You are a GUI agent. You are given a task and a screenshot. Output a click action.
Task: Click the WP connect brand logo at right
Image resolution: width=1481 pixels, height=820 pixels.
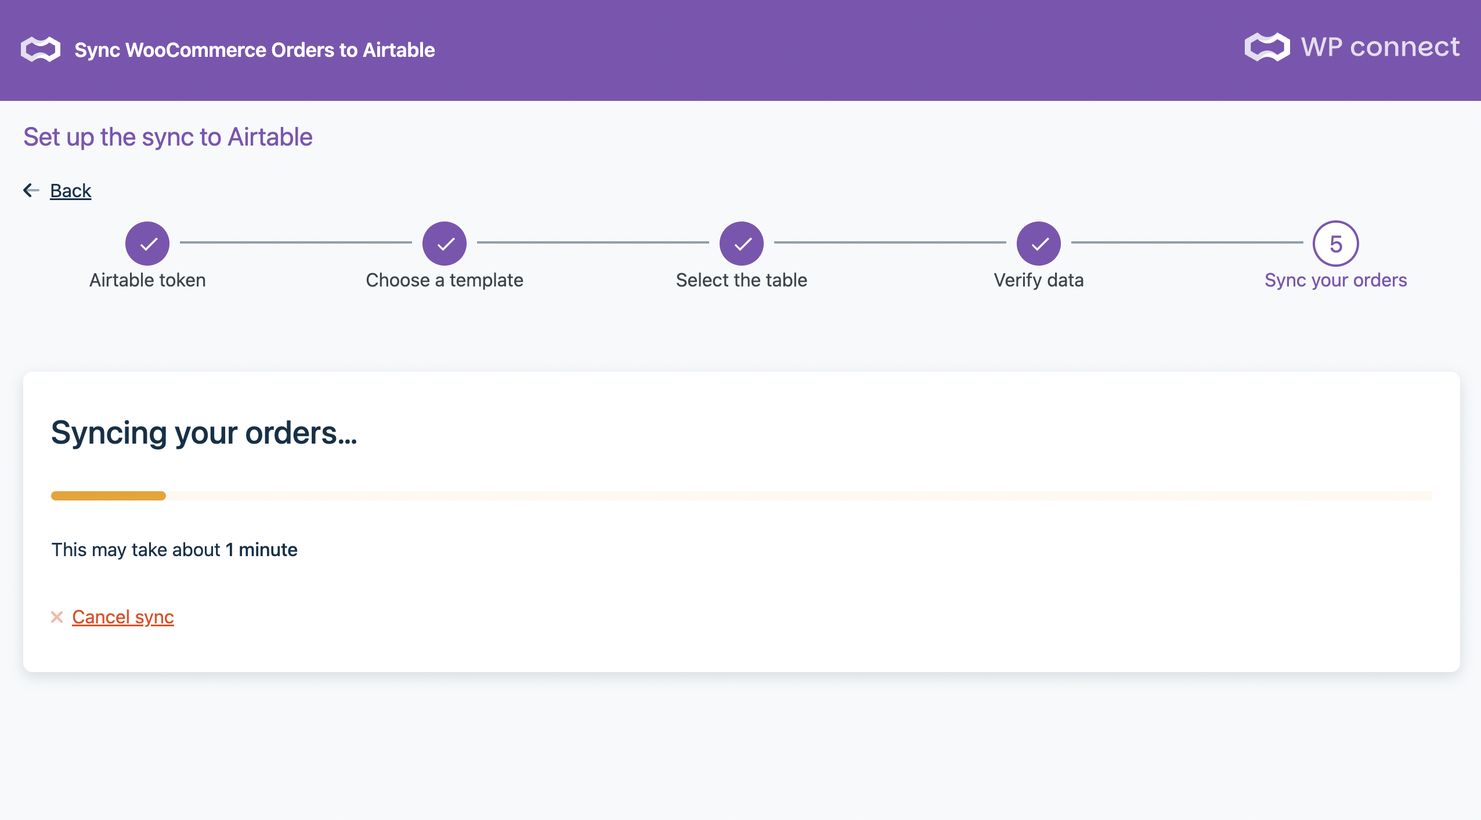(1352, 47)
